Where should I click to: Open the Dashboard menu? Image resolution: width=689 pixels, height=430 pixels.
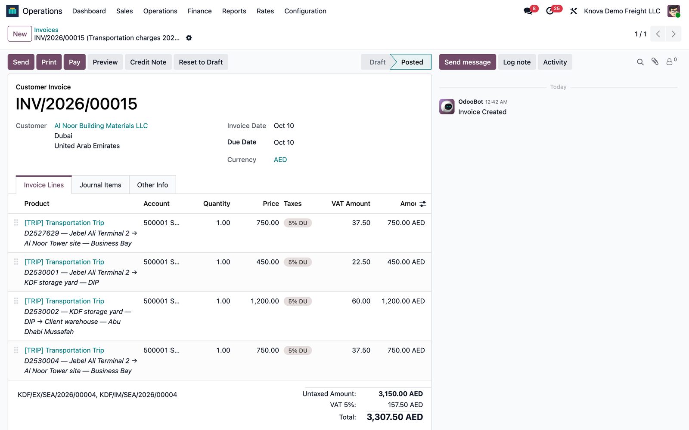pyautogui.click(x=89, y=11)
